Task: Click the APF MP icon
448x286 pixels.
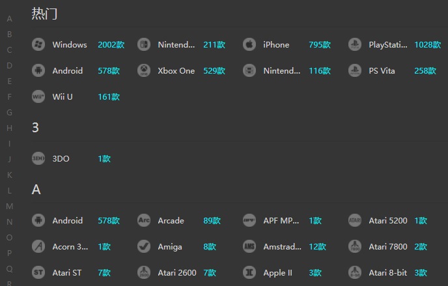Action: click(249, 221)
